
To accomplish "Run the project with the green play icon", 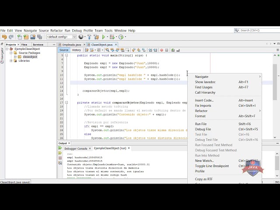I will pyautogui.click(x=103, y=37).
